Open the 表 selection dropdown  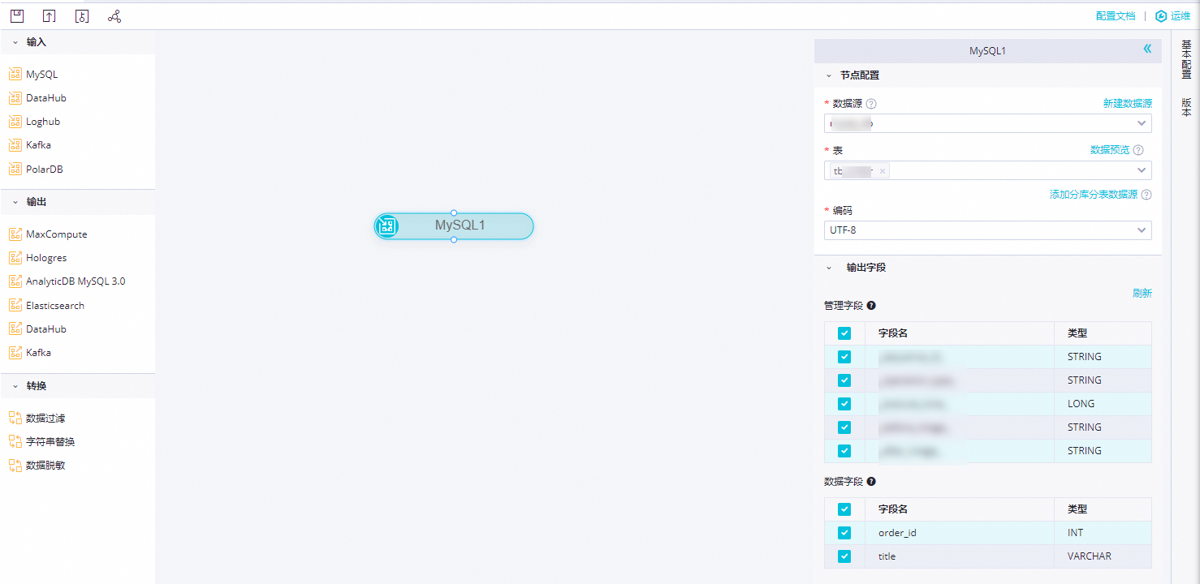(x=987, y=170)
